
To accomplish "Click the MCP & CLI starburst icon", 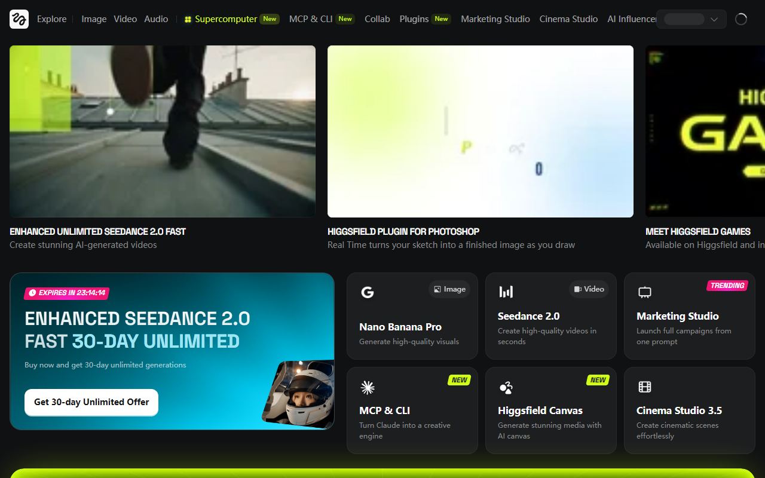I will [x=368, y=387].
